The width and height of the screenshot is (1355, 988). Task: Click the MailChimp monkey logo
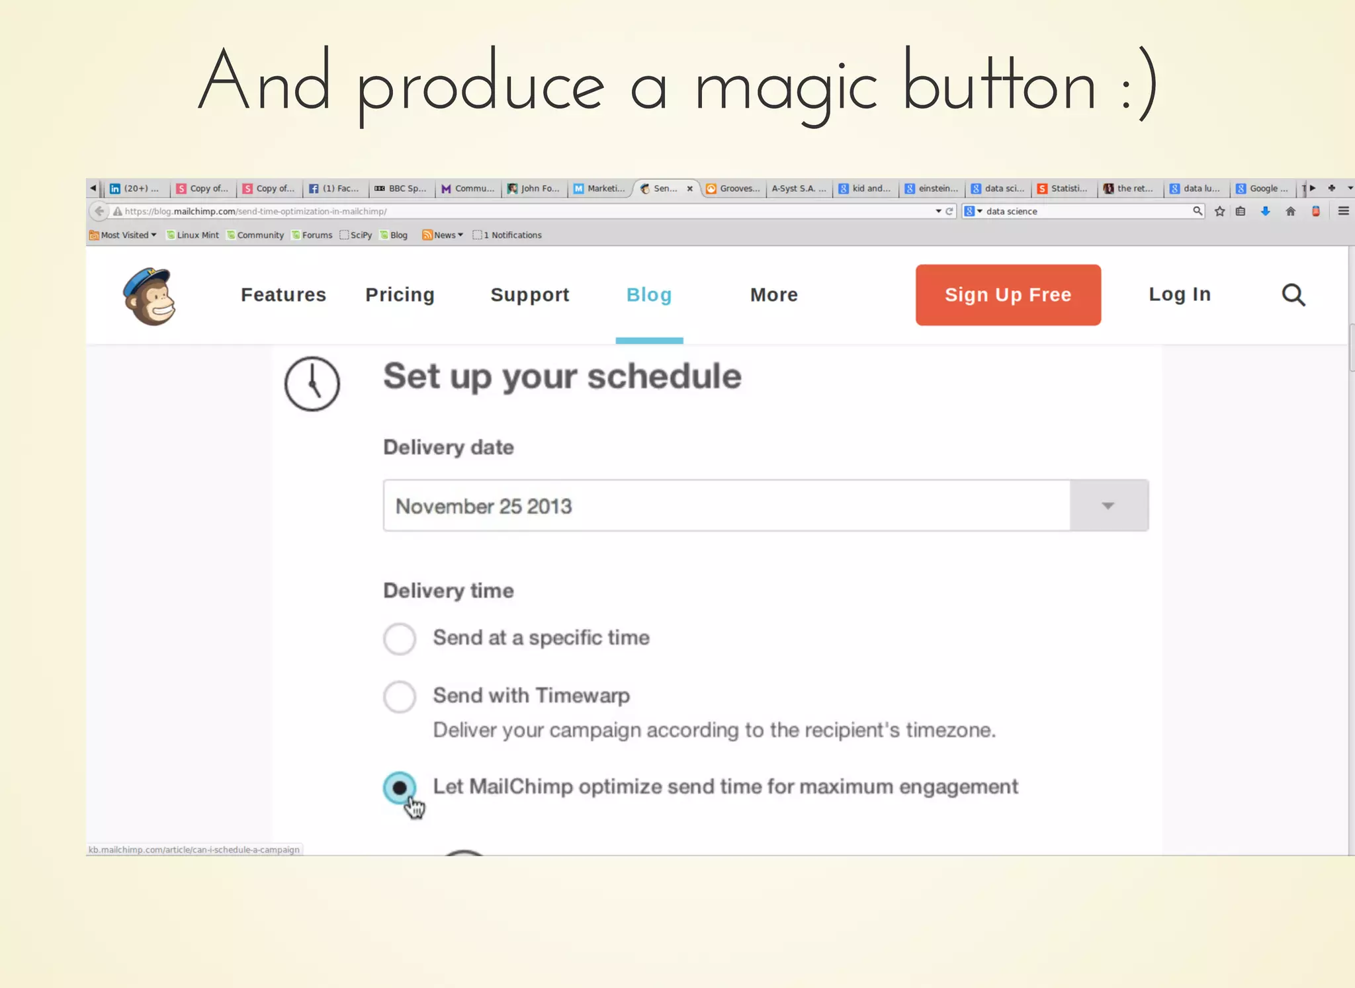point(150,296)
